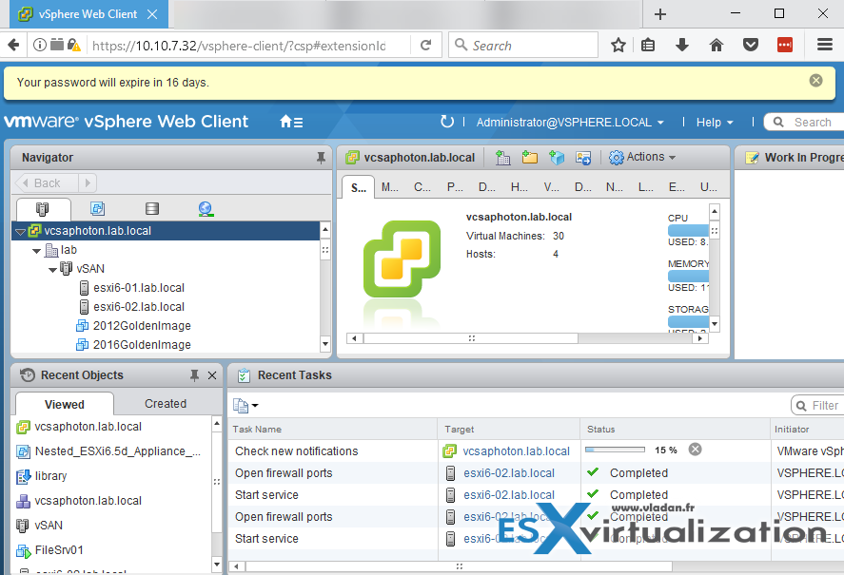Collapse the vcsaphoton.lab.local tree node
This screenshot has height=575, width=844.
tap(20, 232)
